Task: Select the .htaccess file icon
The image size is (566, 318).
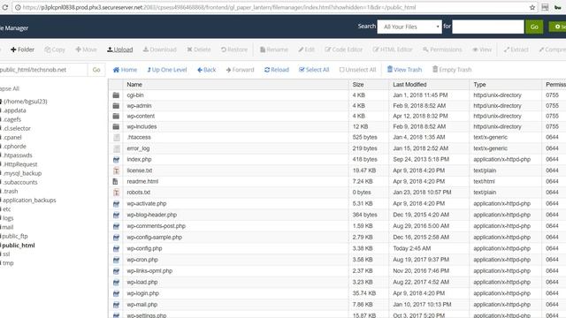Action: (116, 138)
